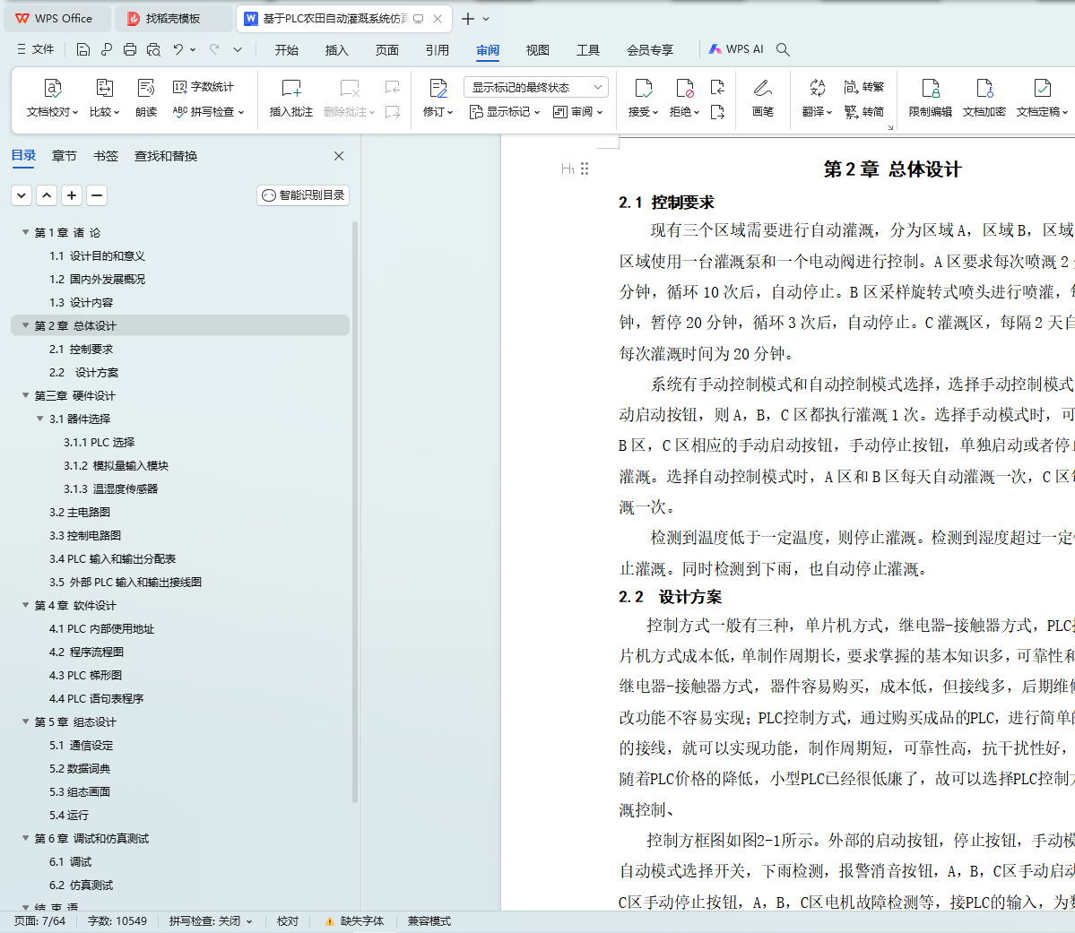
Task: Open the 查找和替换 panel tab
Action: [x=166, y=156]
